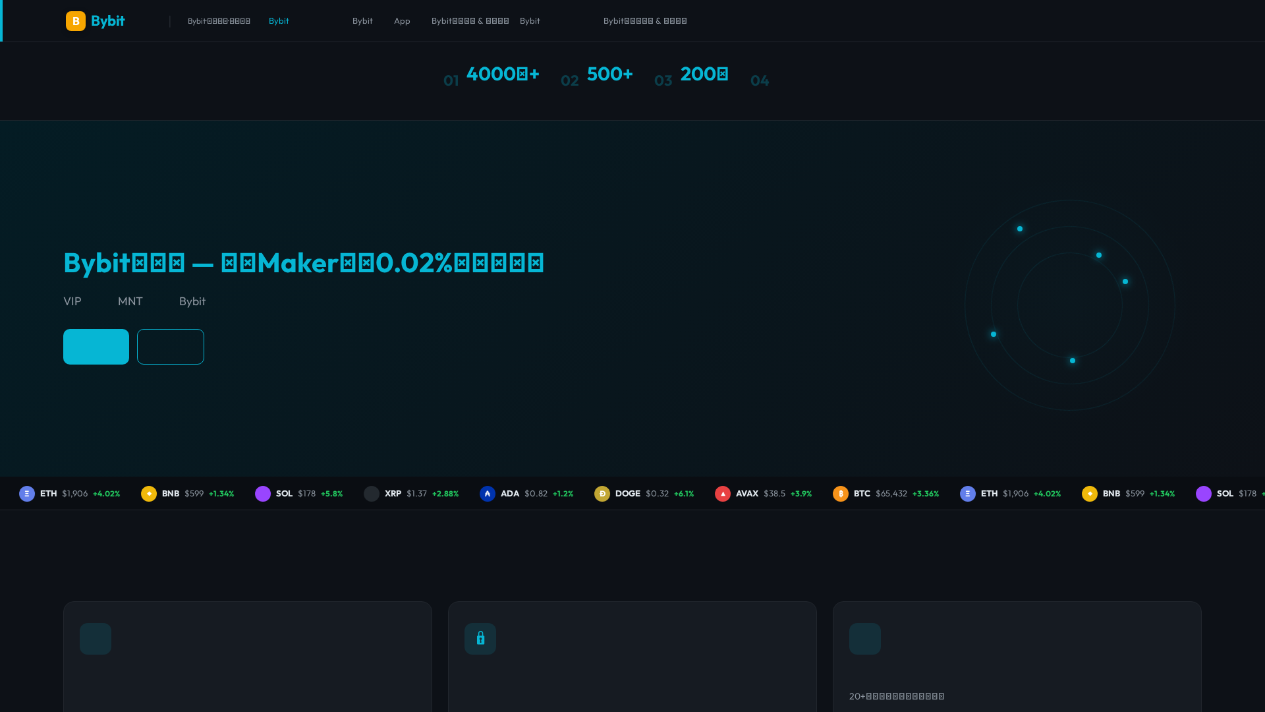Select the SOL coin icon in the ticker
This screenshot has width=1265, height=712.
coord(264,493)
